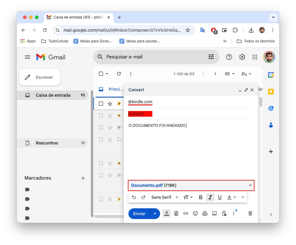Open the inbox more options menu
This screenshot has width=296, height=245.
tap(131, 74)
